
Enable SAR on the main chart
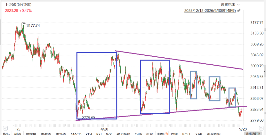(199, 134)
